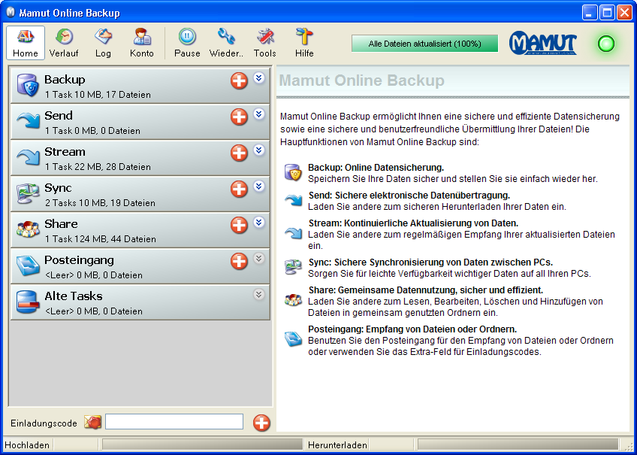Open Hilfe help
Screen dimensions: 637x455
point(304,43)
